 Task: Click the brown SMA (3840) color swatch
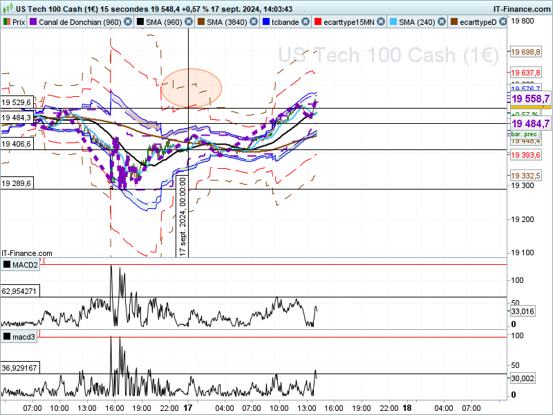coord(201,22)
